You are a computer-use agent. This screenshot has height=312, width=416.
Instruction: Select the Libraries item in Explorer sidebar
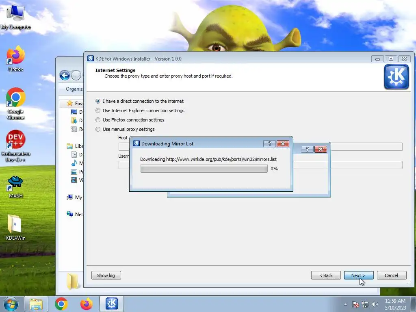75,146
